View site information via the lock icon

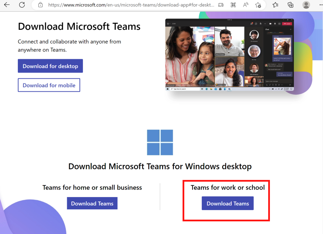click(40, 5)
